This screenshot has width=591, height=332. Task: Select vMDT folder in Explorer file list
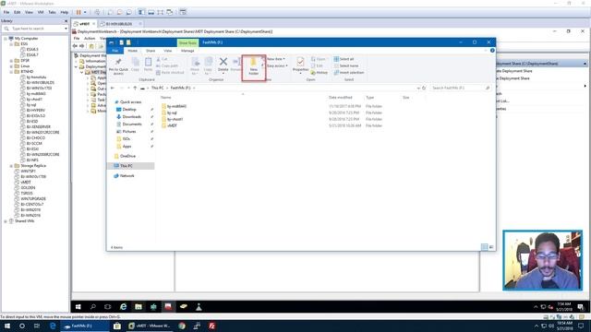coord(172,125)
